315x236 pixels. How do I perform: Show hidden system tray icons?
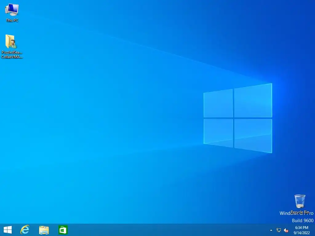tap(271, 230)
